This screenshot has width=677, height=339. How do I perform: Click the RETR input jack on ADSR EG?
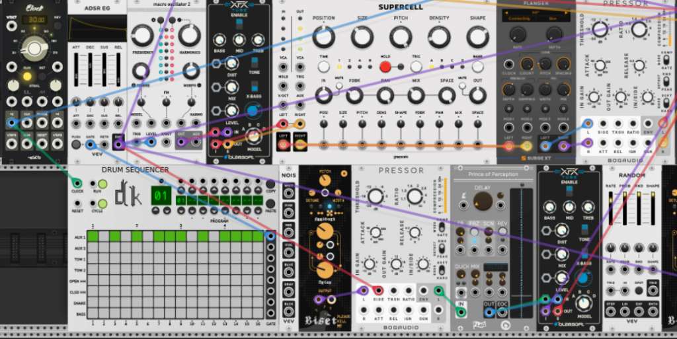coord(104,144)
